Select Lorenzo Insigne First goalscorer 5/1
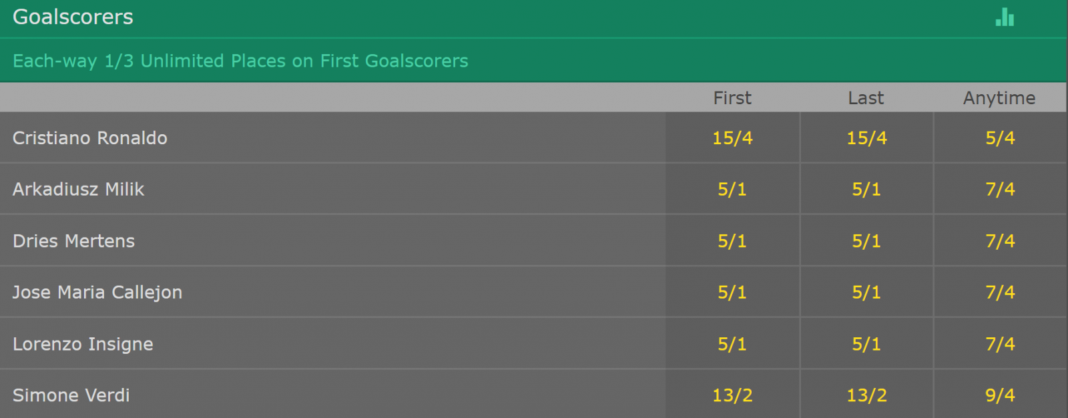The image size is (1068, 418). [732, 344]
